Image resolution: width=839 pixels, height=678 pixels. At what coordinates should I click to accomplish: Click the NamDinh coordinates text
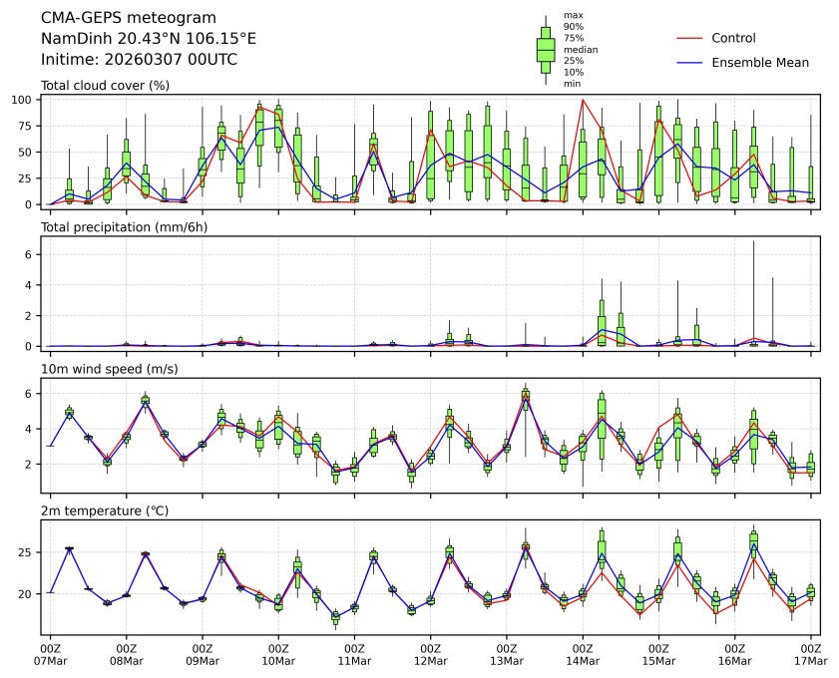click(149, 38)
